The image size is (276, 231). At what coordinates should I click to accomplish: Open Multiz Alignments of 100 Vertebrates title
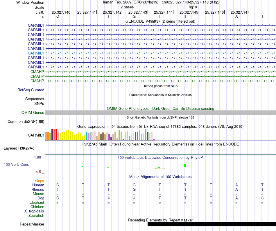coord(160,177)
